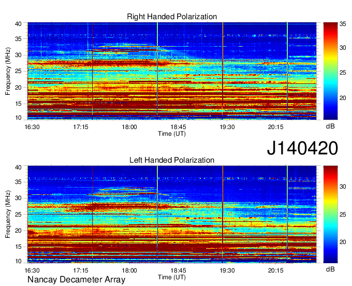Viewport: 352px width, 286px height.
Task: Select the J140420 observation identifier label
Action: (x=302, y=148)
